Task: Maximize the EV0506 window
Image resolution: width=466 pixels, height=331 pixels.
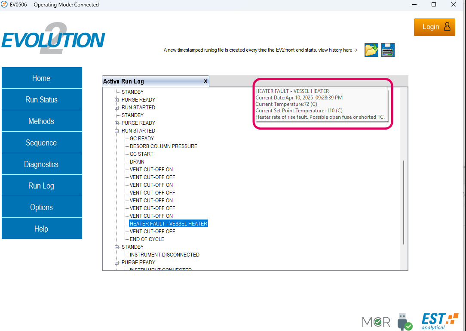Action: coord(434,4)
